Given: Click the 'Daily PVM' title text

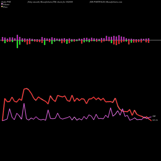Looking at the screenshot, I should (6, 2).
